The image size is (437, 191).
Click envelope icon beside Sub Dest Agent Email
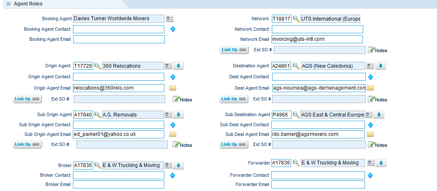(370, 134)
